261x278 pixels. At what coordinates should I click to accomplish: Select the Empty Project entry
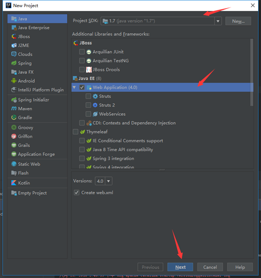pos(37,193)
